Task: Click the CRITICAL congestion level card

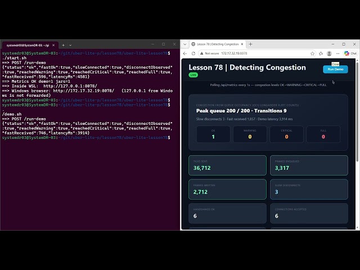Action: [286, 134]
